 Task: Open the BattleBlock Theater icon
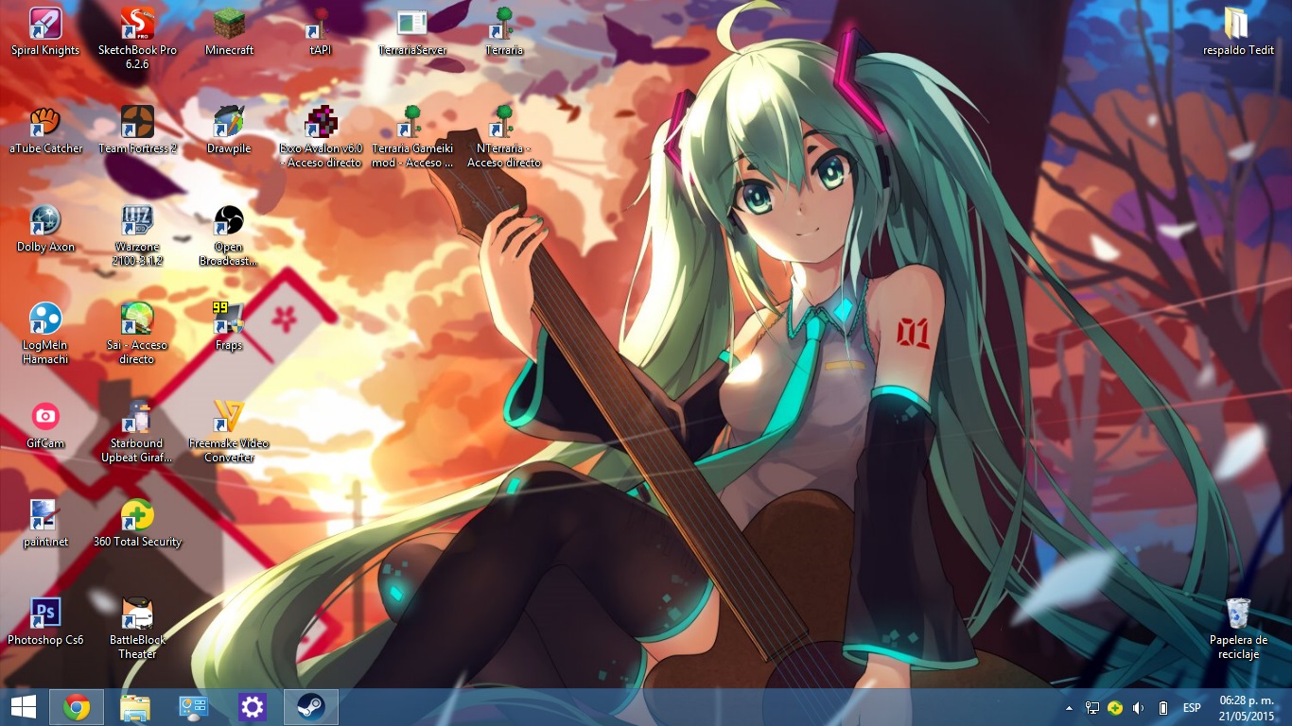coord(137,613)
